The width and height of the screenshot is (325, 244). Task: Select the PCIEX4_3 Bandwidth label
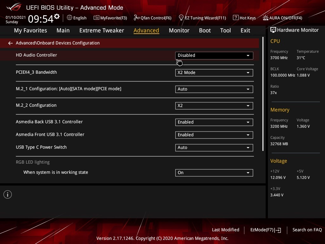[x=36, y=72]
